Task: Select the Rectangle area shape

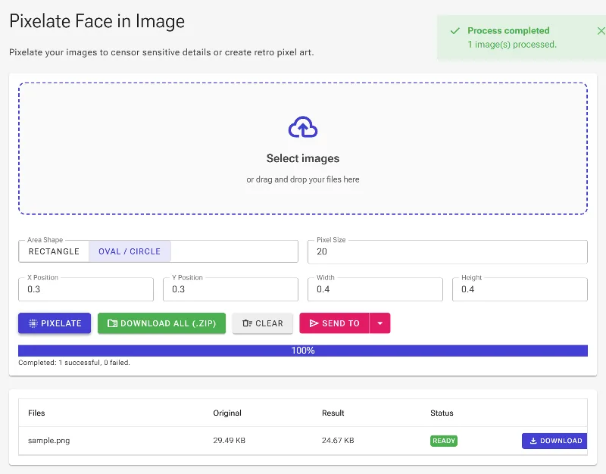Action: click(54, 251)
